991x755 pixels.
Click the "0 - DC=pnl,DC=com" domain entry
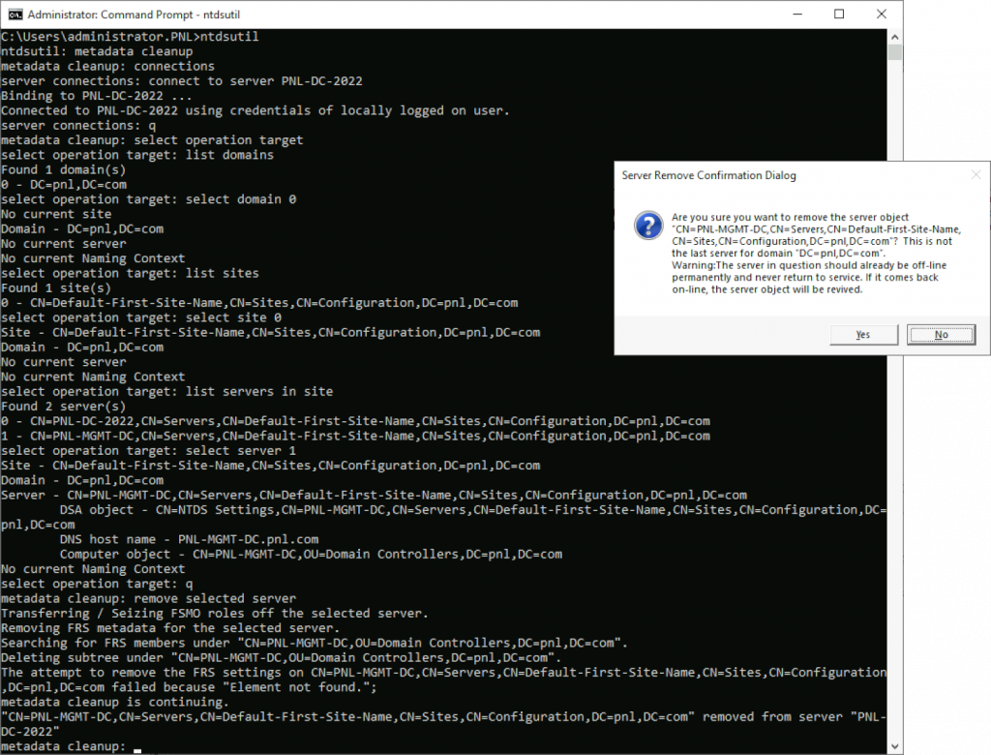pos(64,185)
